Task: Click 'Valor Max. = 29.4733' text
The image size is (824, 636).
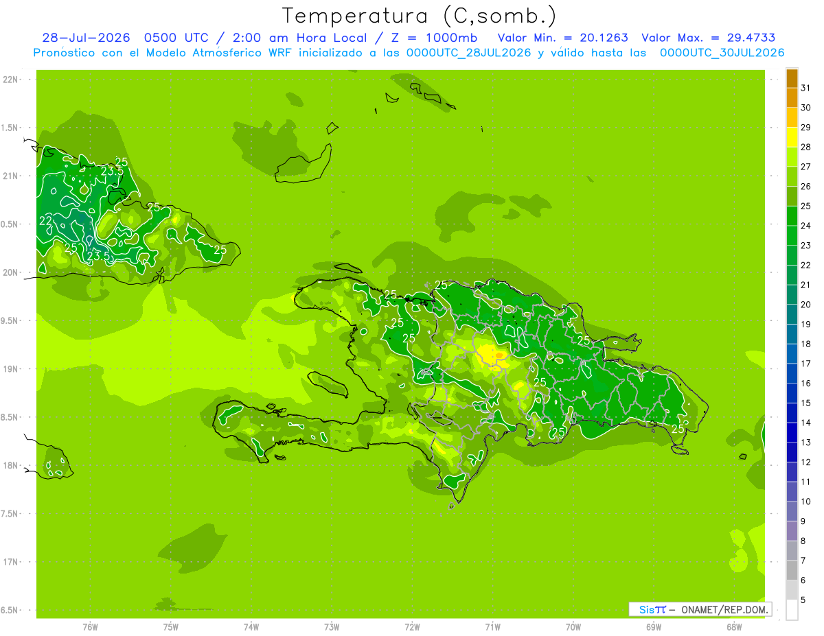Action: coord(709,38)
